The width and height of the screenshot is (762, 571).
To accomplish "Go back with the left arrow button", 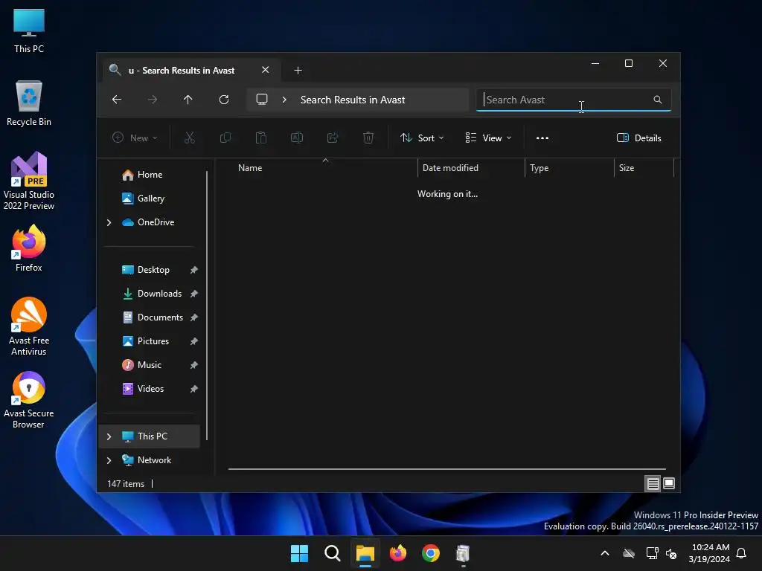I will [117, 100].
